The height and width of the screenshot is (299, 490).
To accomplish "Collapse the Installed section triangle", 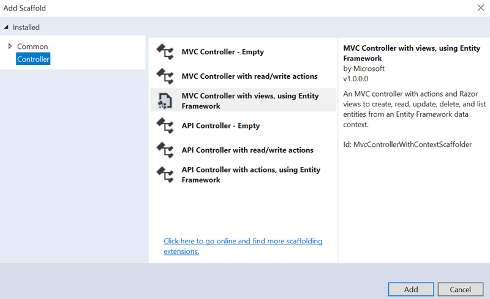I will click(x=7, y=28).
